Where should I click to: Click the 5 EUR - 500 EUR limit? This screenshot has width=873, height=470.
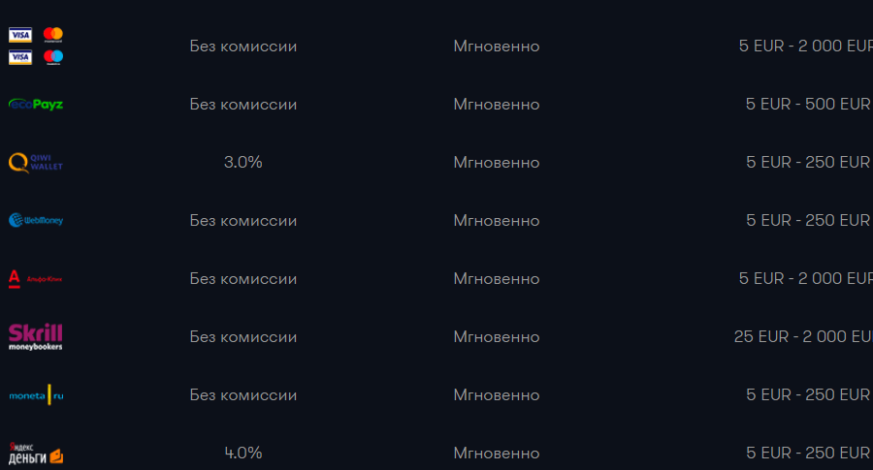pyautogui.click(x=807, y=104)
